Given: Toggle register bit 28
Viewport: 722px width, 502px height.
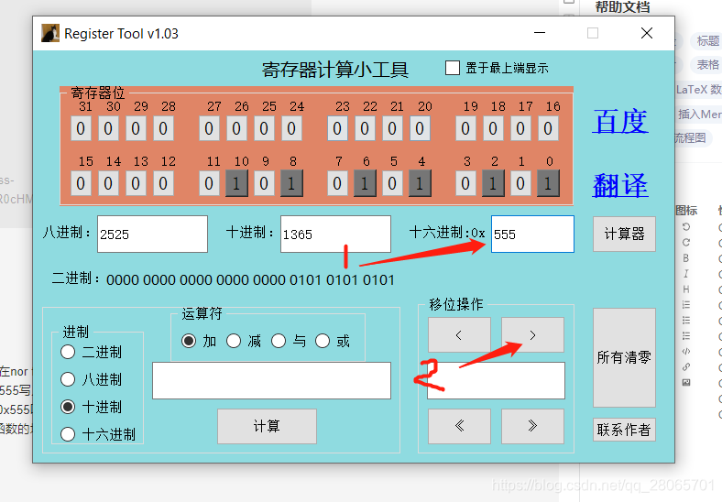Looking at the screenshot, I should tap(163, 128).
